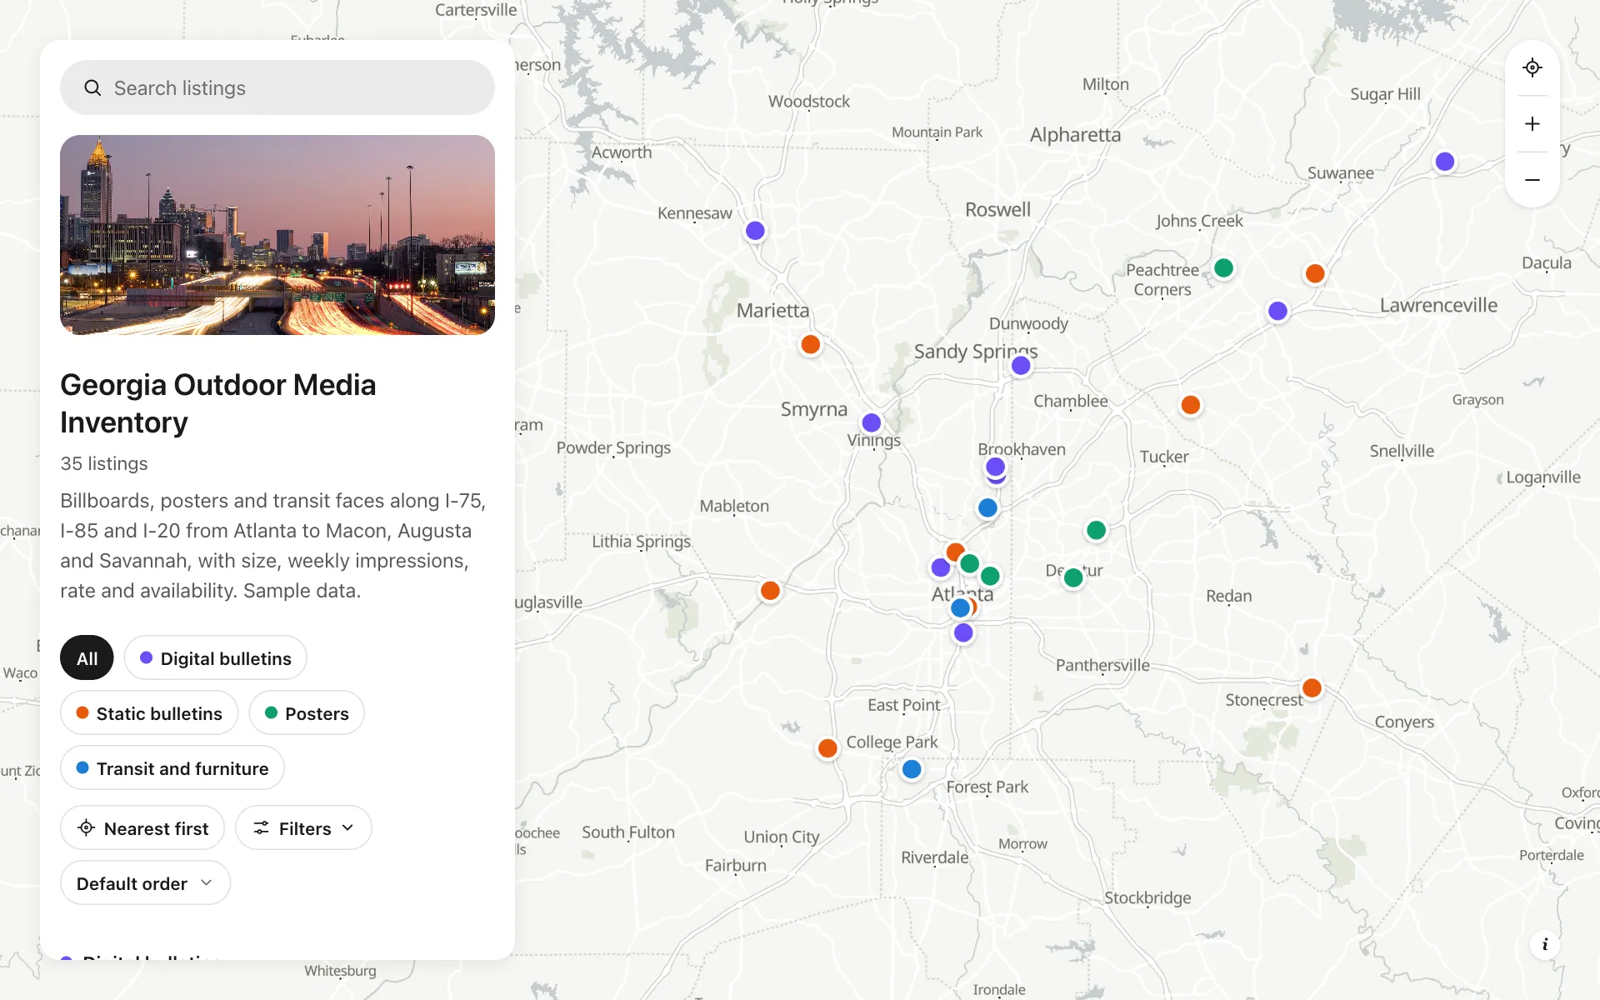
Task: Select the purple marker west of Lawrenceville
Action: [x=1277, y=312]
